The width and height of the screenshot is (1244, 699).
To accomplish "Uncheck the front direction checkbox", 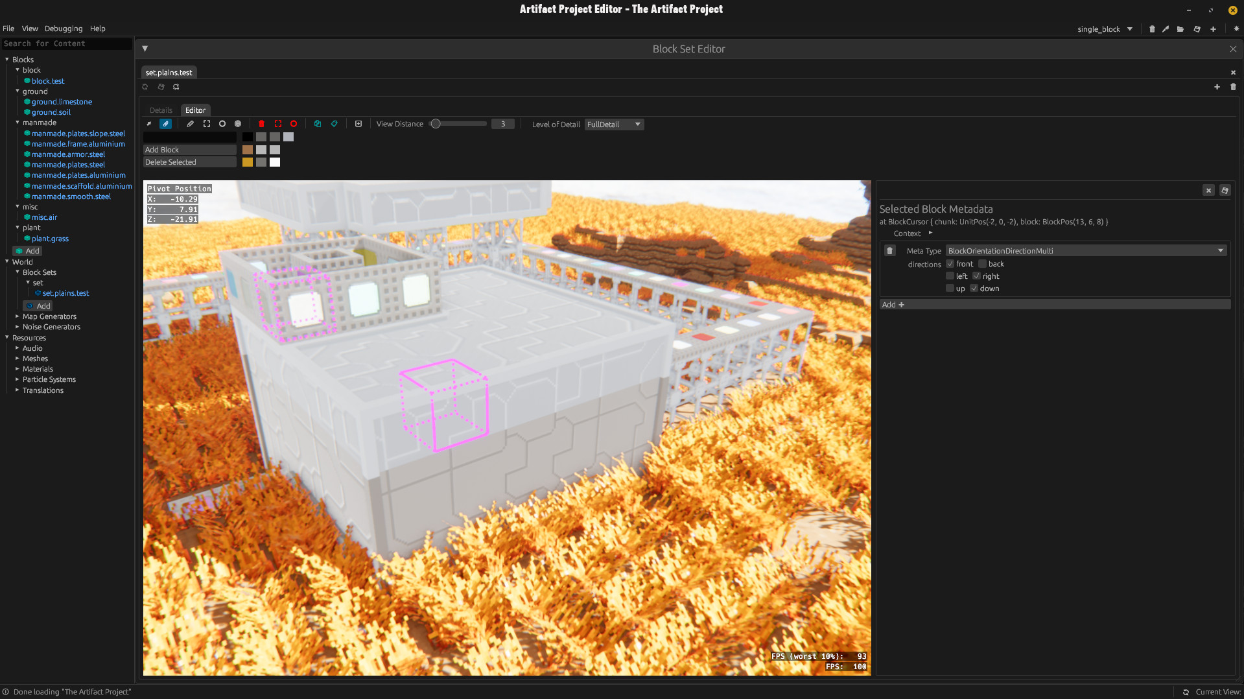I will click(950, 264).
